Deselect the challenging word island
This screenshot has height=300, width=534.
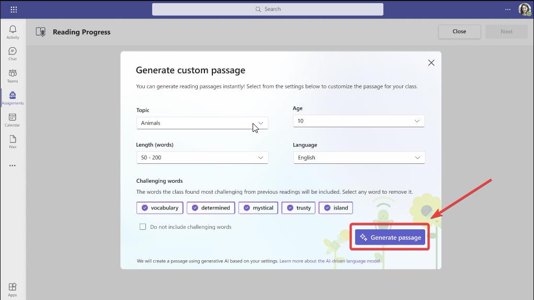(336, 208)
